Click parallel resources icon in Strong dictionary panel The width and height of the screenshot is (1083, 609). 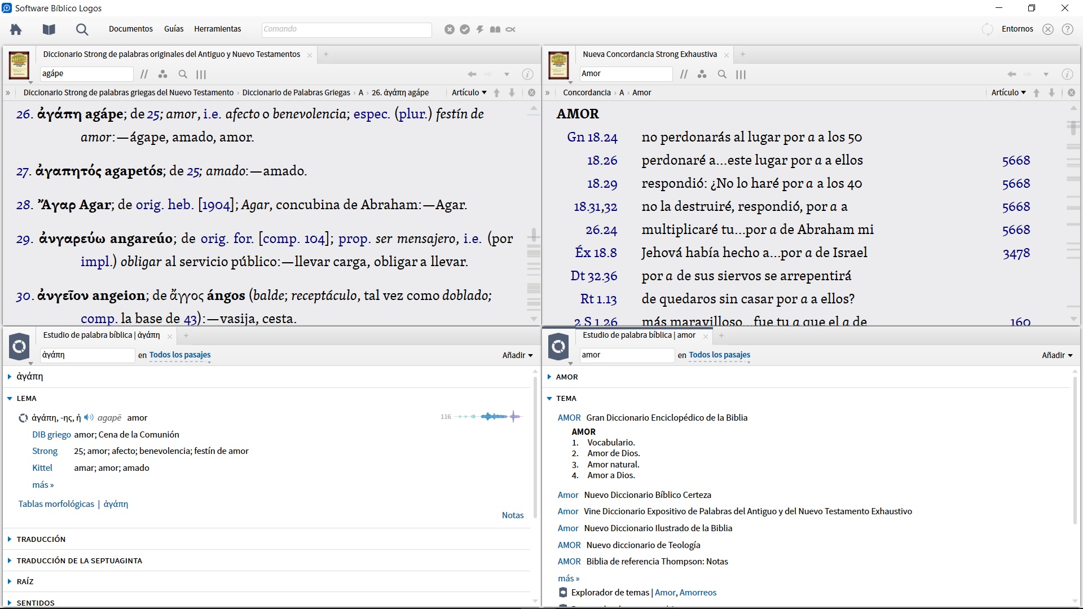144,74
